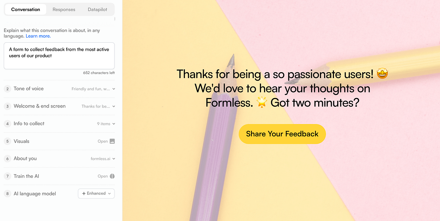Open the AI language model Enhanced dropdown
The height and width of the screenshot is (221, 440).
[96, 193]
